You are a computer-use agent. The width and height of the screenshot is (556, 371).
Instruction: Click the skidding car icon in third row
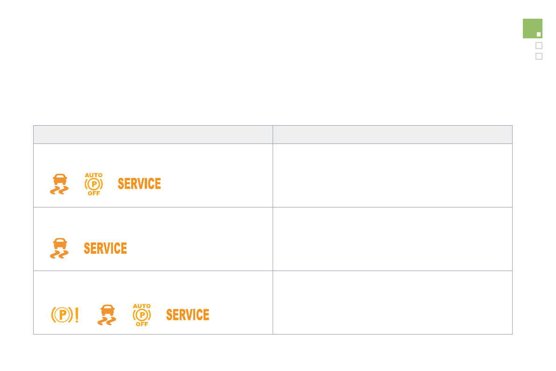point(107,315)
